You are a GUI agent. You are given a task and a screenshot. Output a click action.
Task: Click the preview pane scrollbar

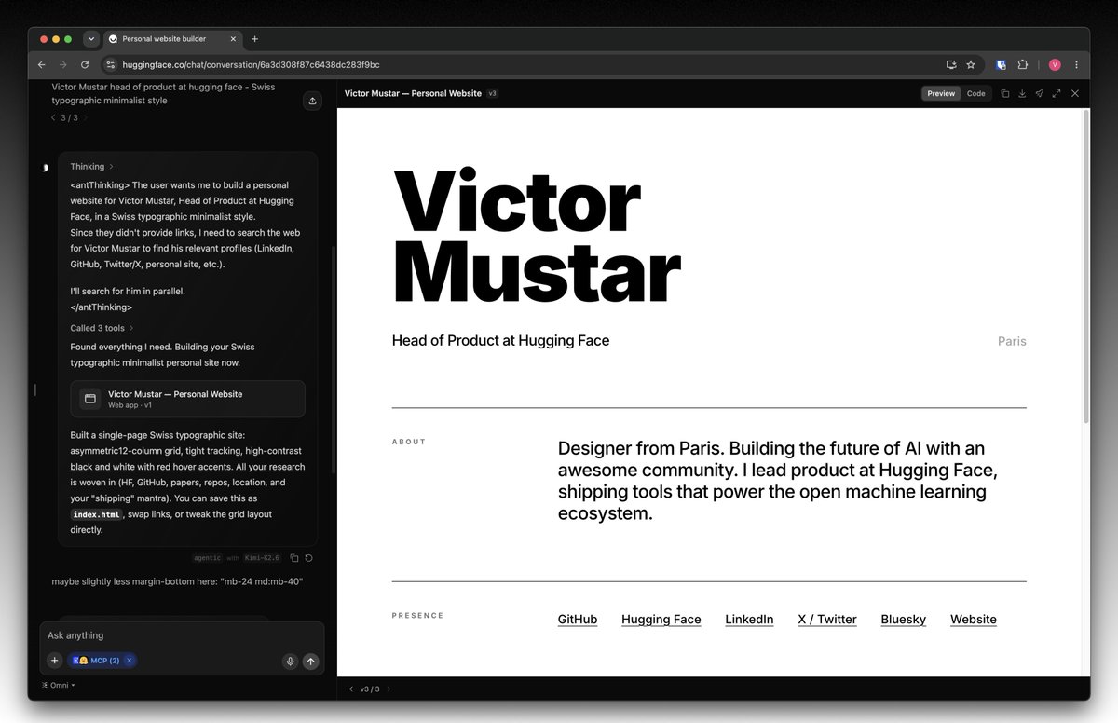(1085, 266)
